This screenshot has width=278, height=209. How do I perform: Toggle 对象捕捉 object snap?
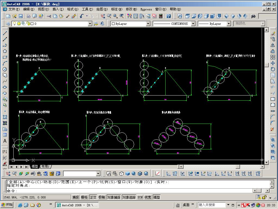[114, 197]
